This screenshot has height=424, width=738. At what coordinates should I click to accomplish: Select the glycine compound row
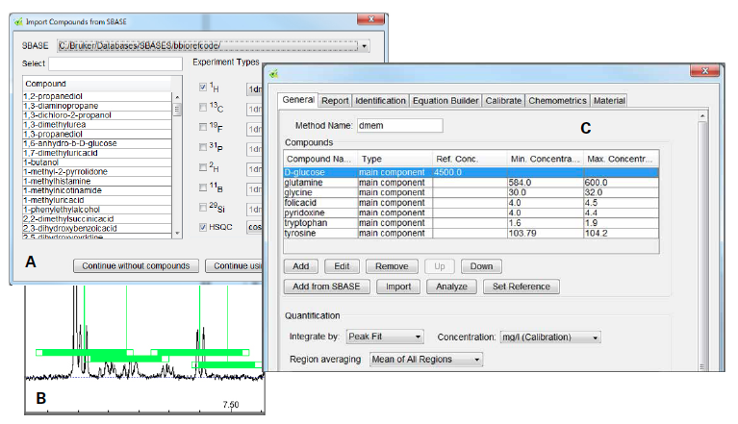coord(471,192)
